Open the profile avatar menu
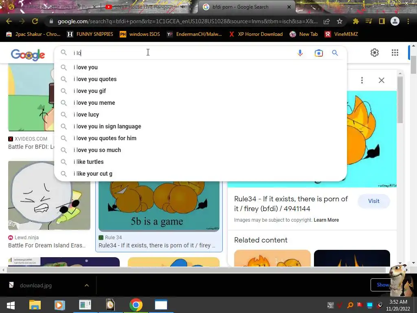The width and height of the screenshot is (417, 313). coord(395,21)
